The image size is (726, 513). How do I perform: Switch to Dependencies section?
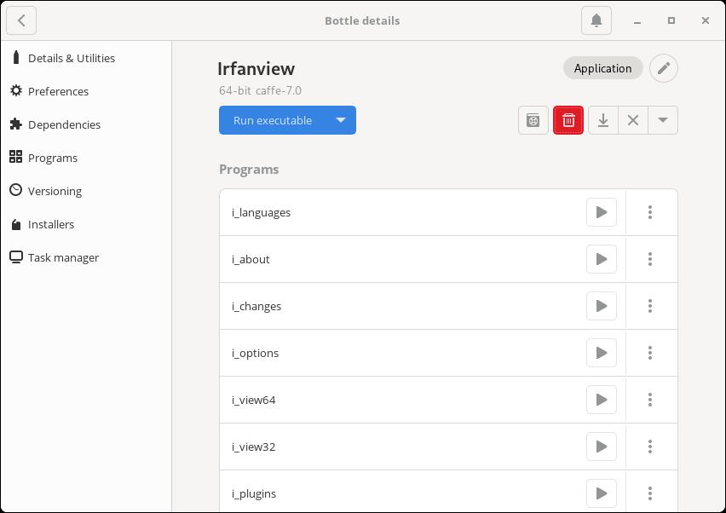pyautogui.click(x=86, y=124)
